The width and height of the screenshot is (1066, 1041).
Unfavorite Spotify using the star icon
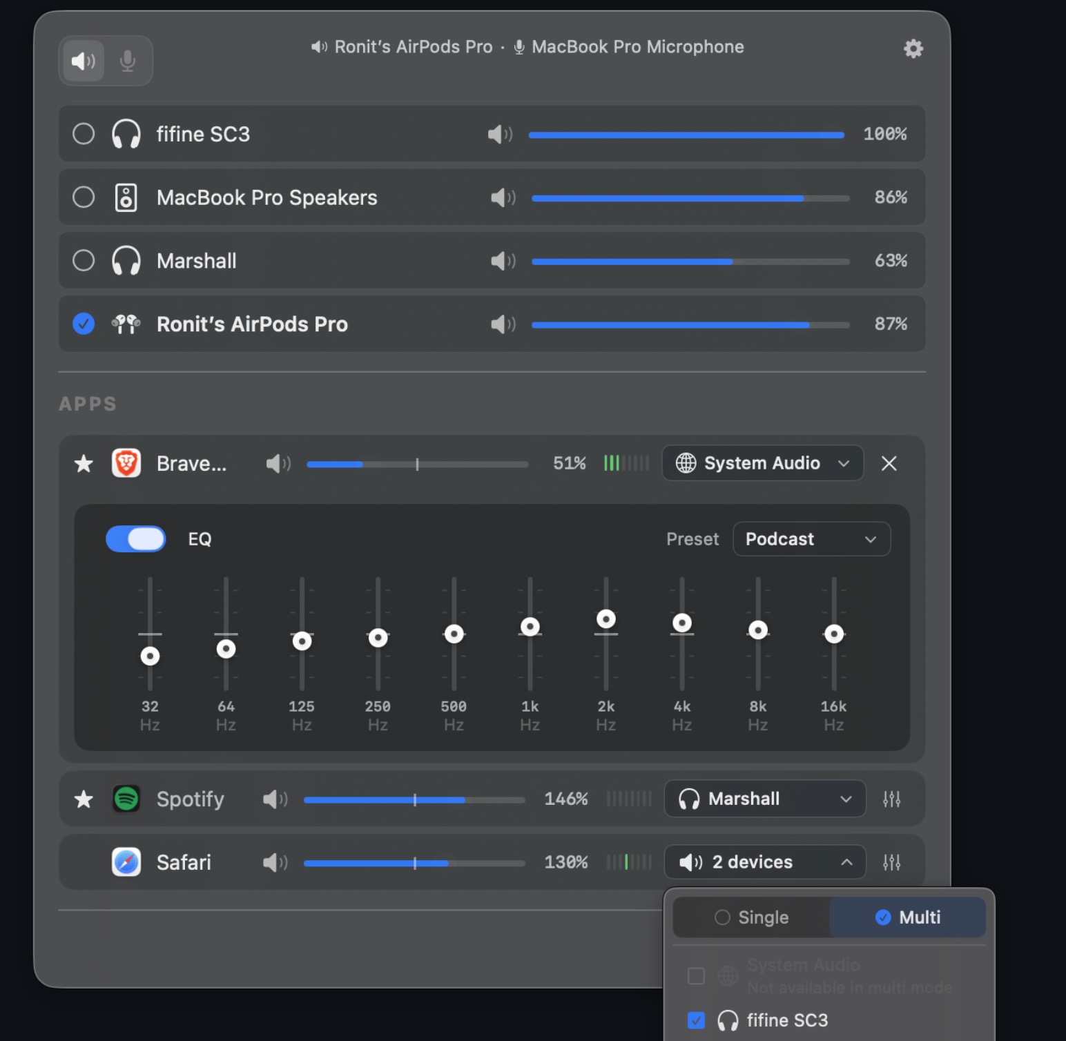point(84,799)
